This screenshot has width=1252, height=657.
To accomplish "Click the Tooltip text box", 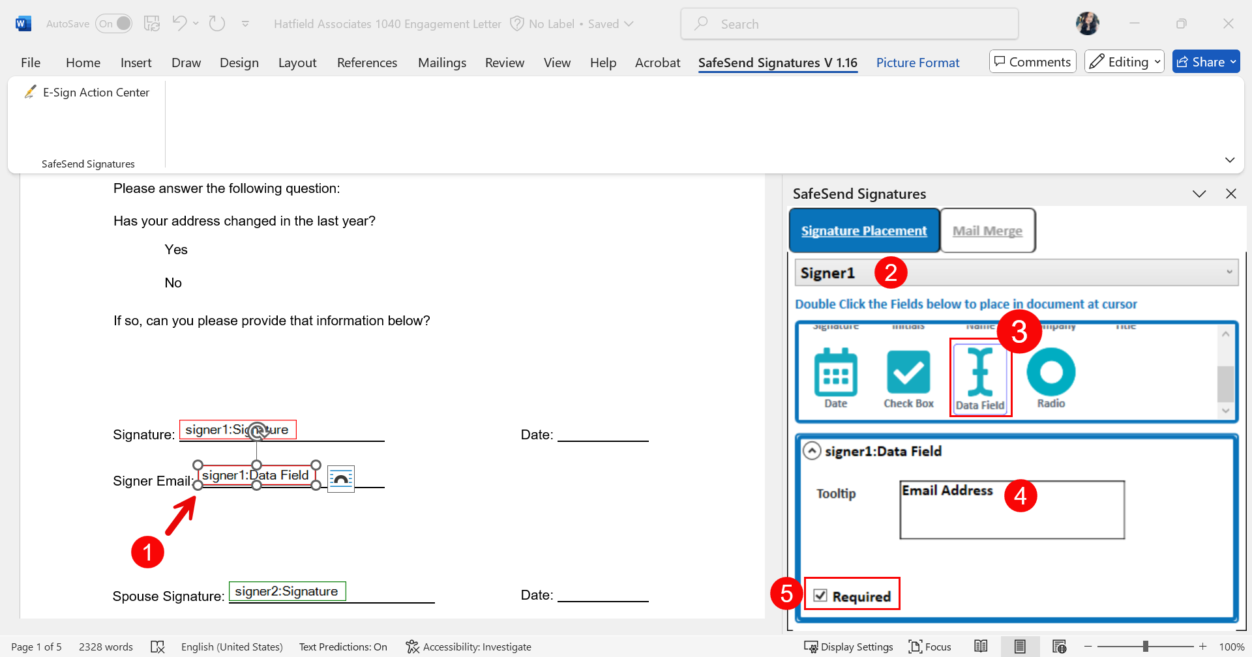I will (x=1012, y=510).
